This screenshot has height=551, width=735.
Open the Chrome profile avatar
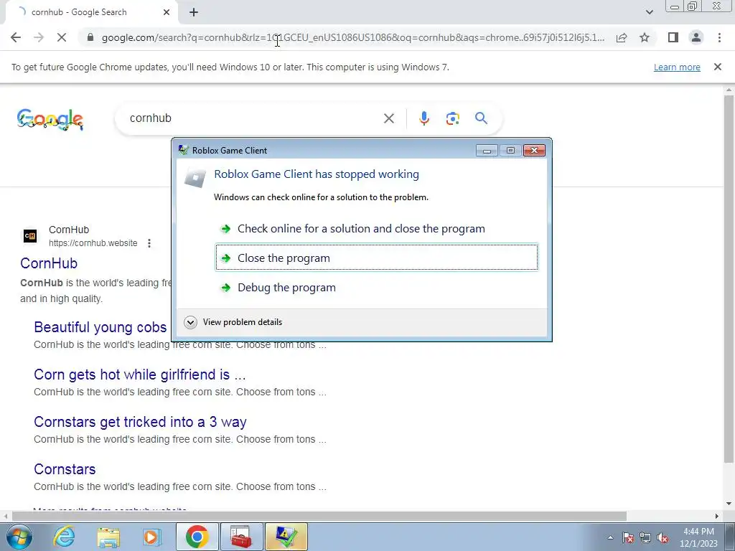(696, 37)
